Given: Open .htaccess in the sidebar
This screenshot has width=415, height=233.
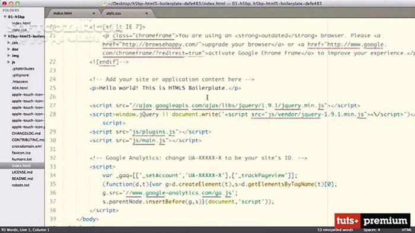Looking at the screenshot, I should coord(20,82).
